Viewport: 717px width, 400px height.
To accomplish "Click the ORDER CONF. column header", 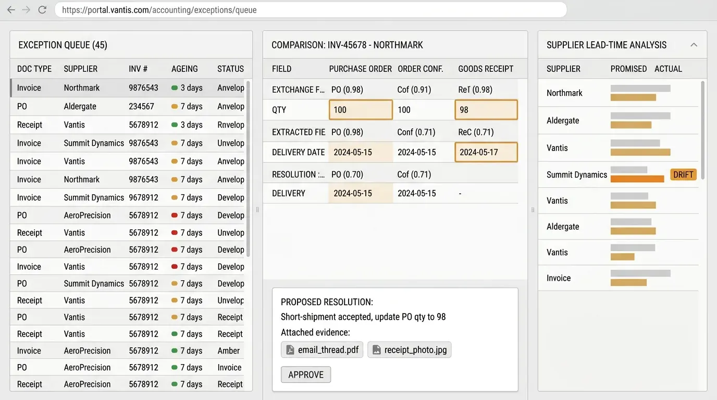I will pyautogui.click(x=421, y=69).
